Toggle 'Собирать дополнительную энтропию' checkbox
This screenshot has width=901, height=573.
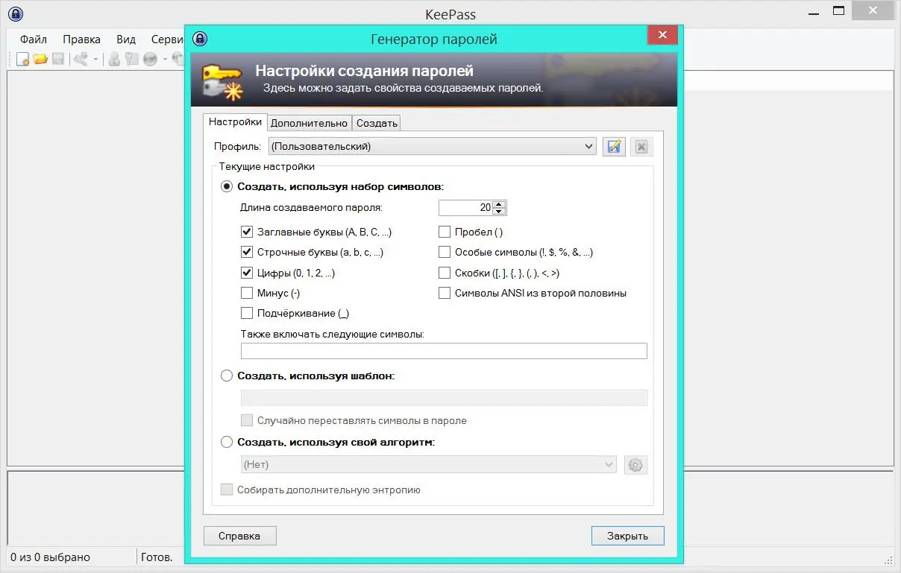tap(227, 490)
